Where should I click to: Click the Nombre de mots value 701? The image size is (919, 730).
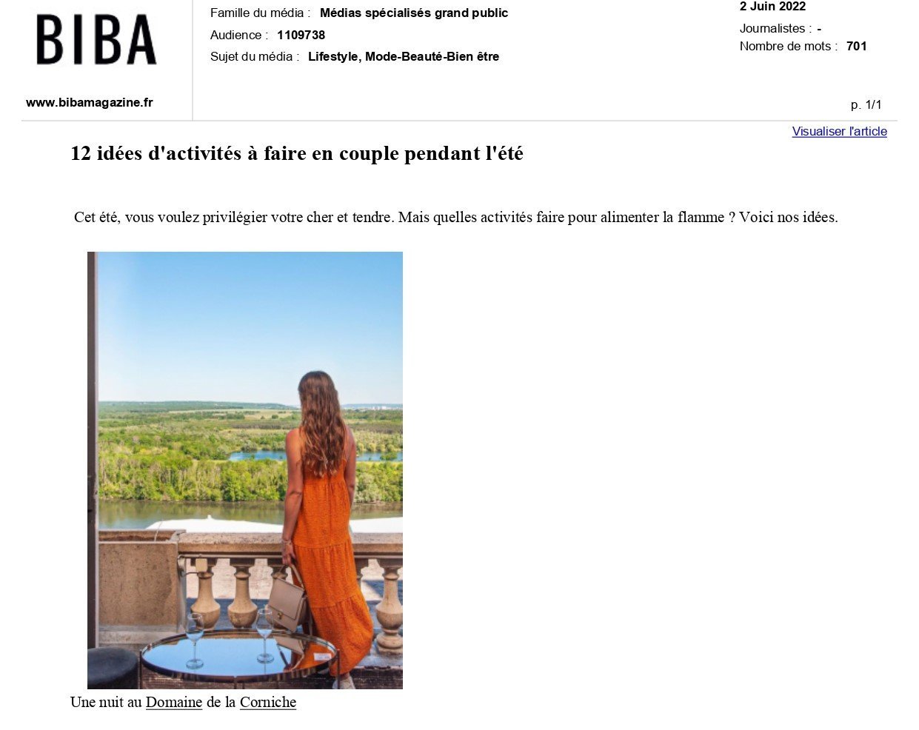coord(857,46)
